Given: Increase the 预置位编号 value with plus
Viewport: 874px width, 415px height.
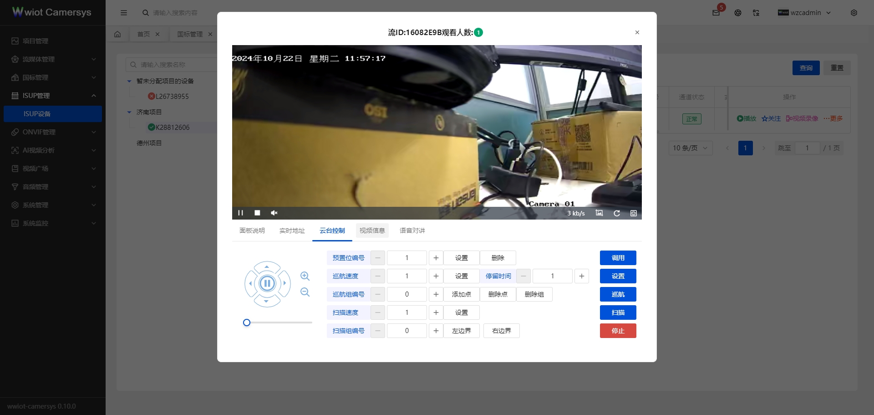Looking at the screenshot, I should [436, 258].
